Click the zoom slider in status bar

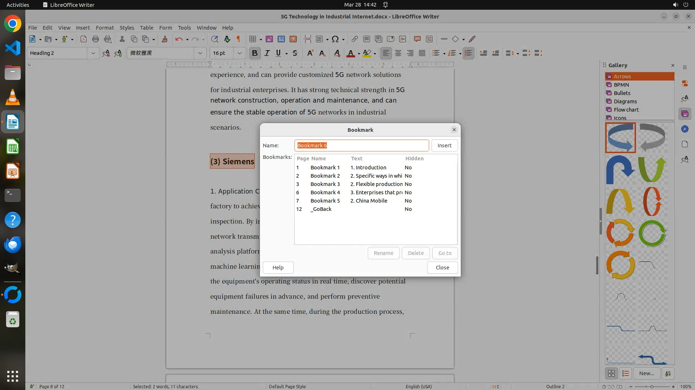[x=652, y=386]
